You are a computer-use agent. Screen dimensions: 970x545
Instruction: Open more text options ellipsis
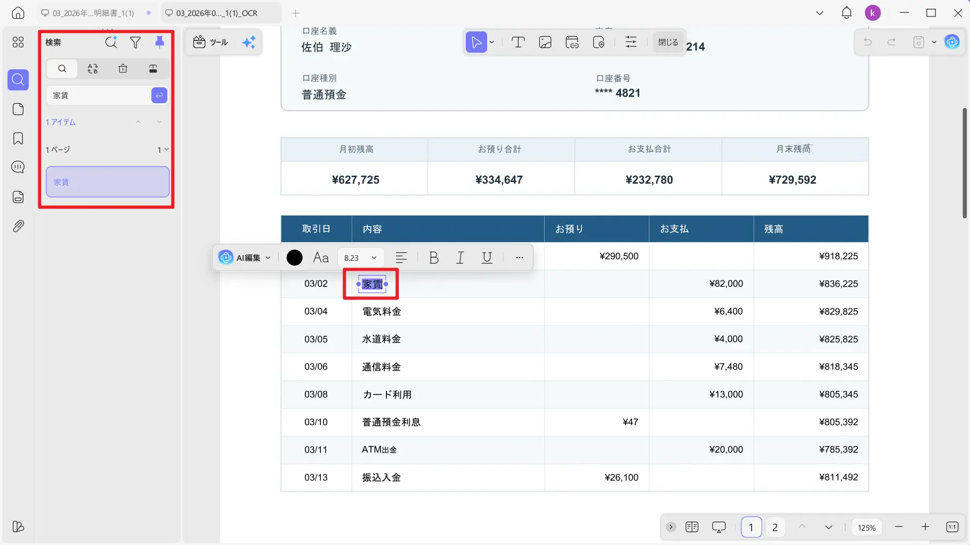click(520, 258)
